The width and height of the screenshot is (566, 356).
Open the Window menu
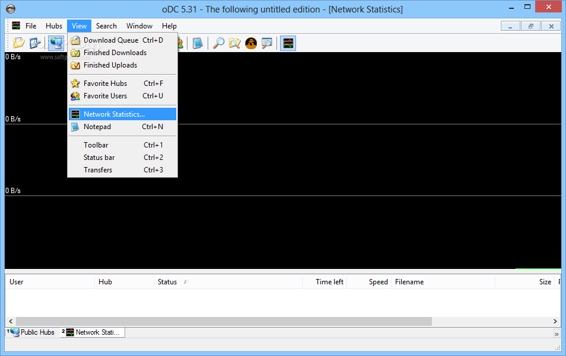pyautogui.click(x=139, y=26)
